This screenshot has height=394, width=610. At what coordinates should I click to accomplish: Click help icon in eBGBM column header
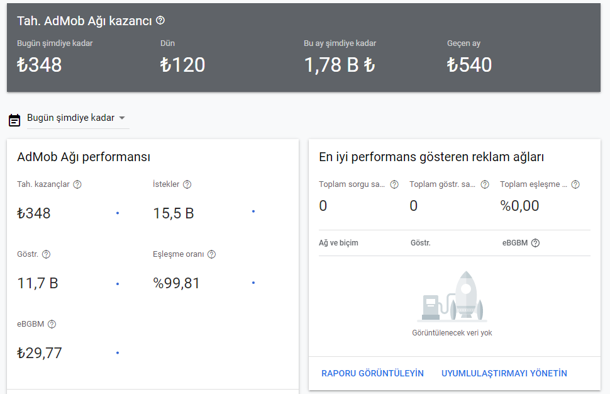tap(535, 243)
